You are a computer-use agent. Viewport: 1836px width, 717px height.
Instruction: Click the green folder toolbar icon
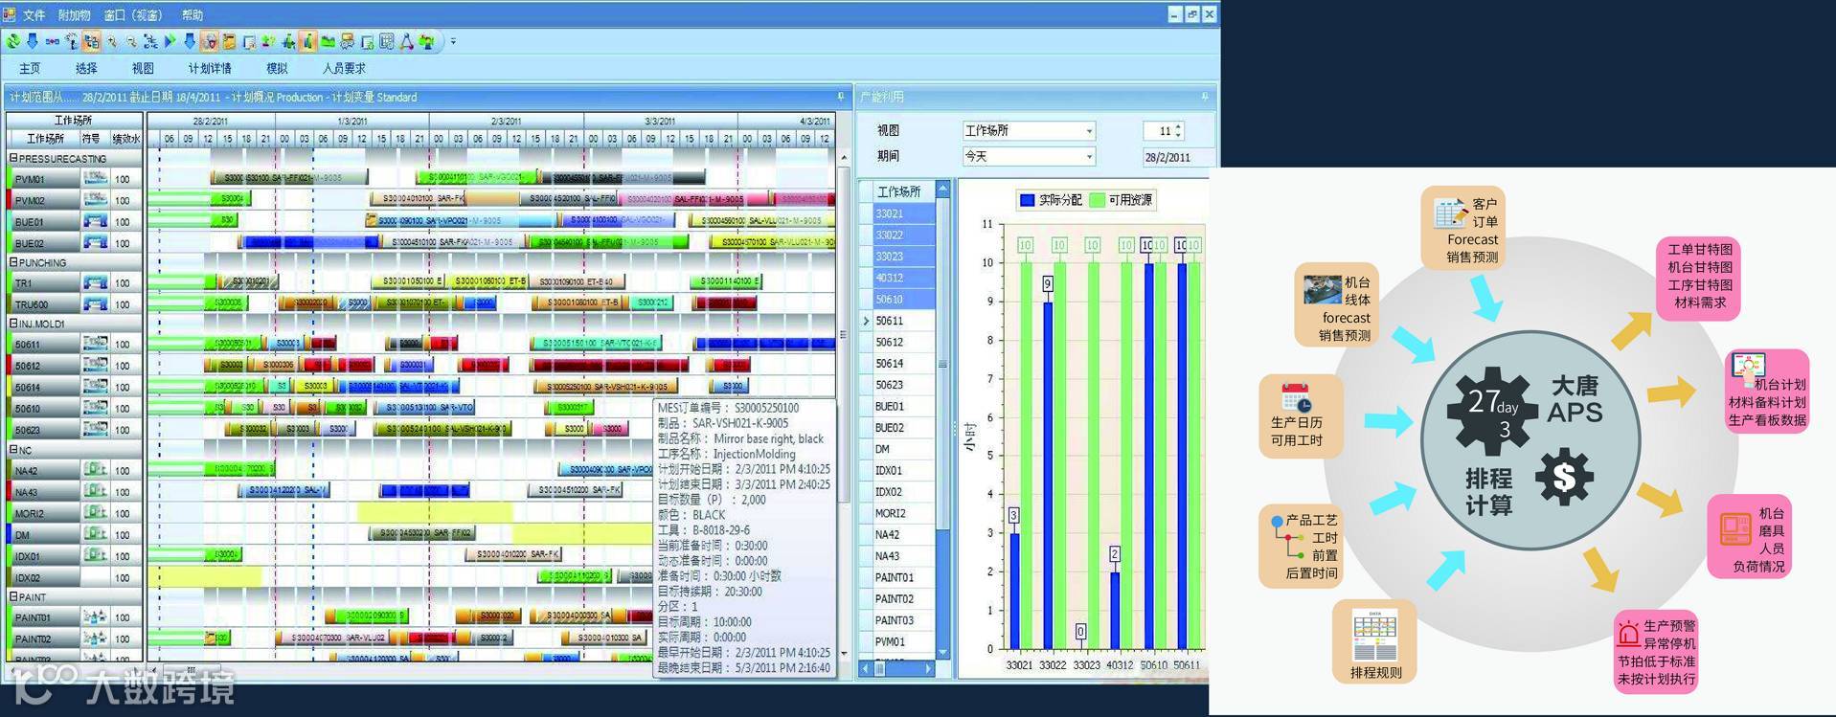(328, 41)
